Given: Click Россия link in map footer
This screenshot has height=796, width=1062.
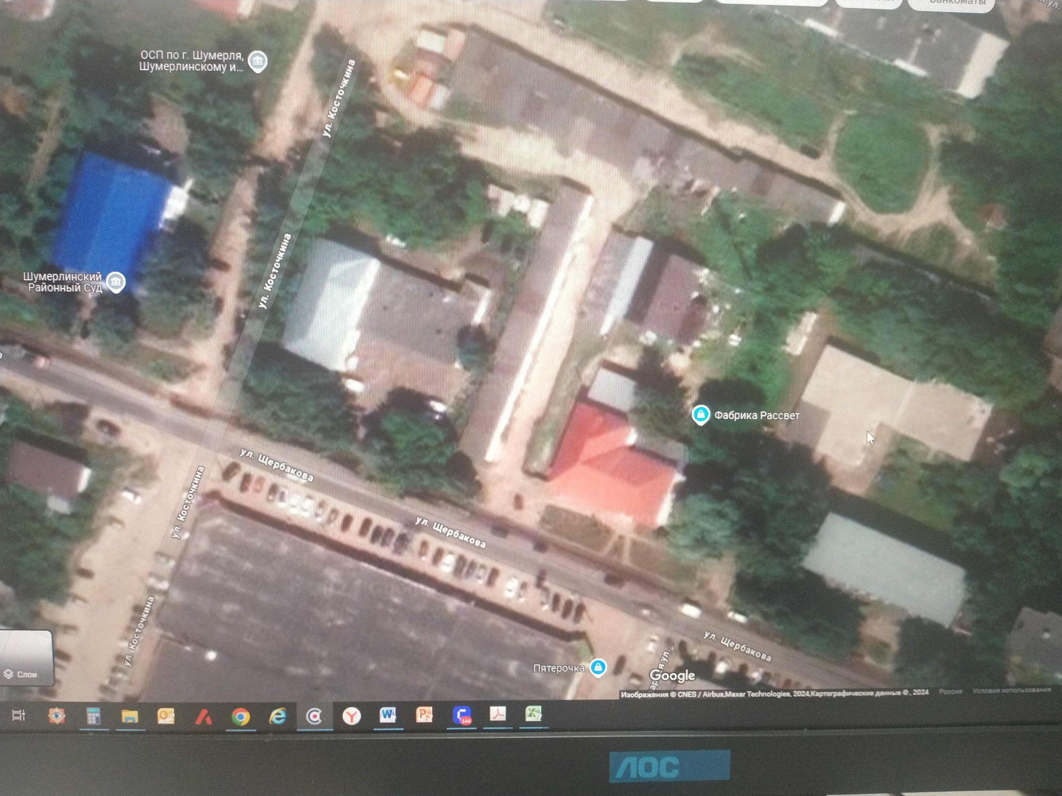Looking at the screenshot, I should (950, 692).
